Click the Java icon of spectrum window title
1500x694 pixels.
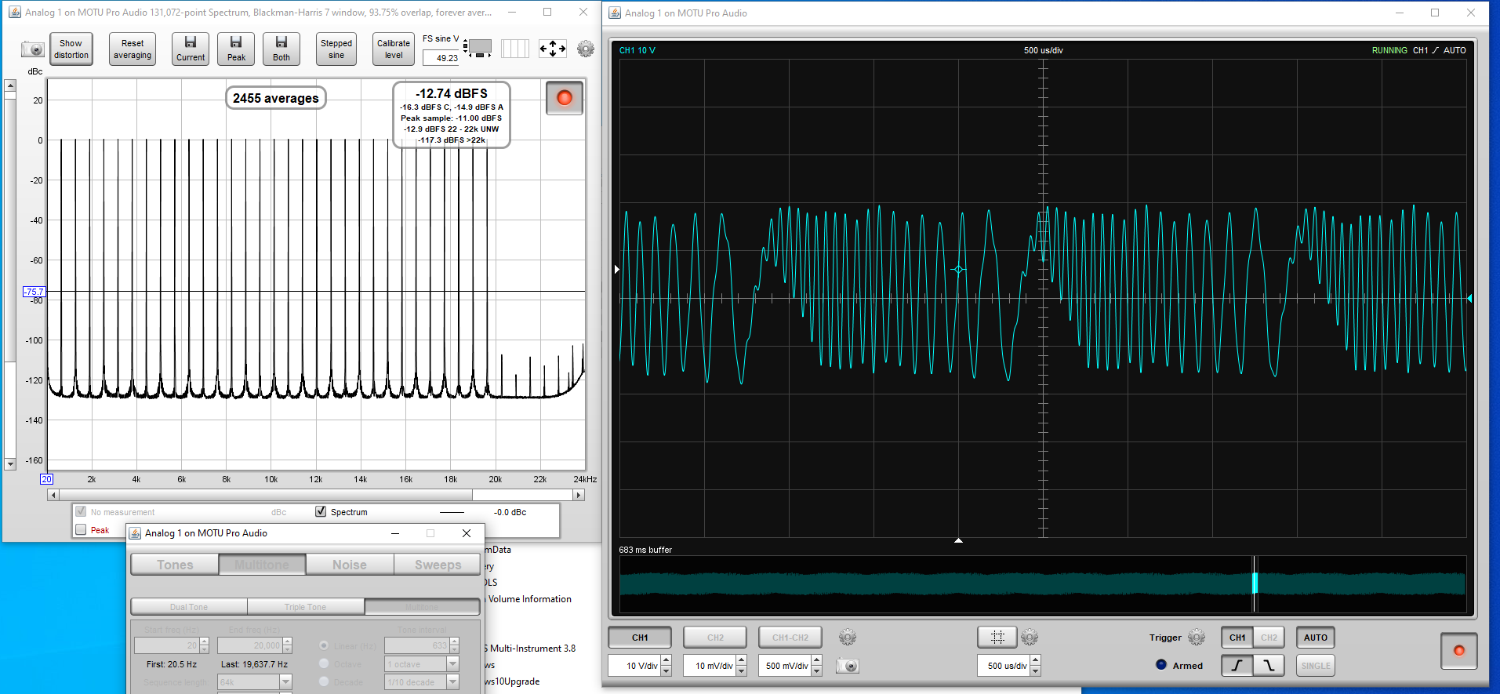15,12
